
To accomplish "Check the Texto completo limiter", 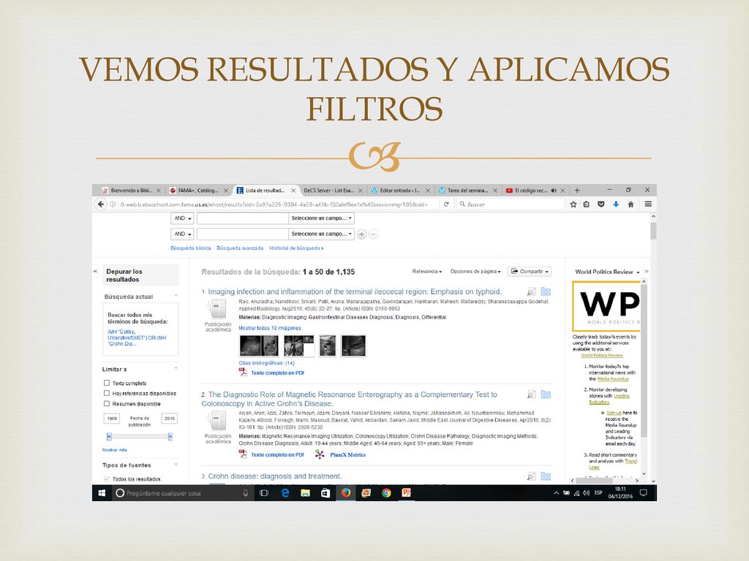I will coord(107,383).
